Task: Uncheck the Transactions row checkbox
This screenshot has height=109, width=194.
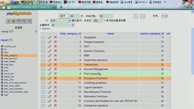Action: (43, 65)
